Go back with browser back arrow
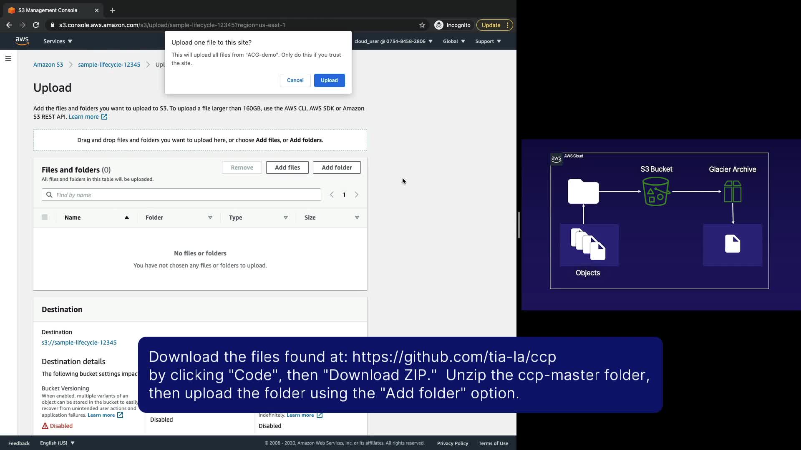 (x=9, y=25)
